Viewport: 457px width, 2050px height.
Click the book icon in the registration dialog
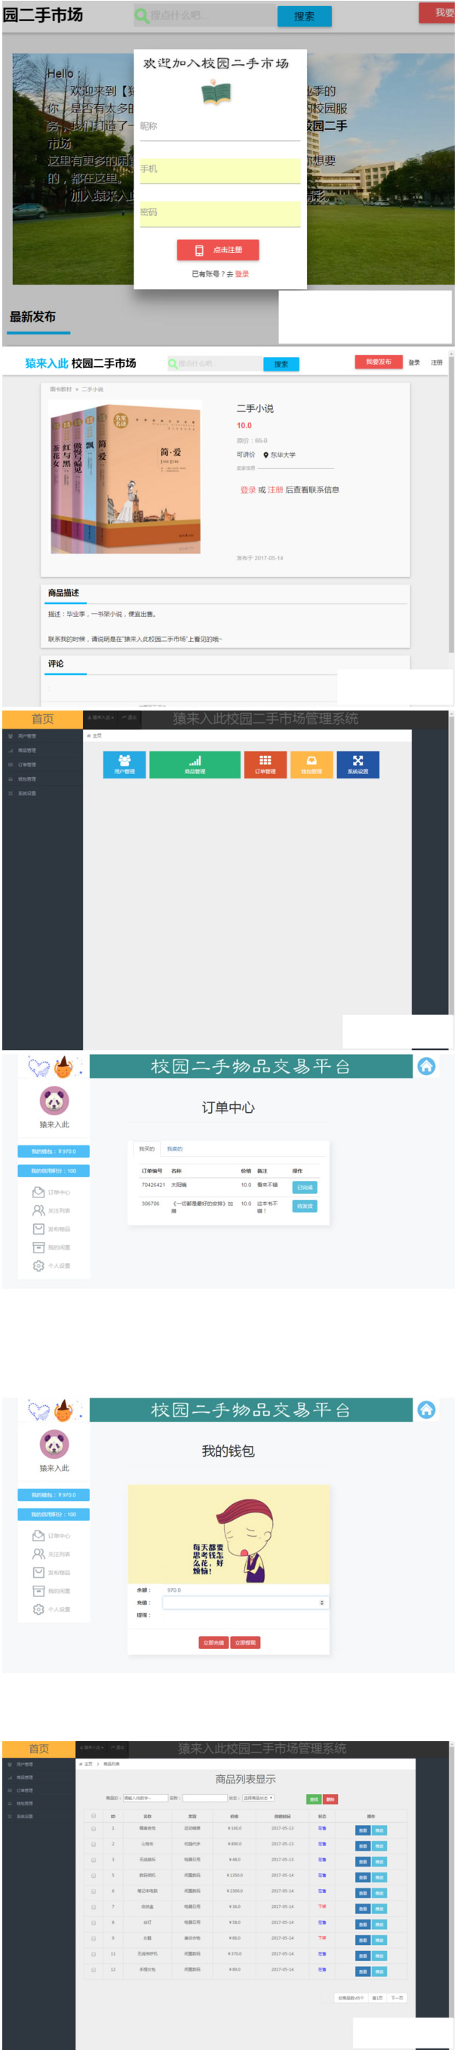[x=216, y=93]
